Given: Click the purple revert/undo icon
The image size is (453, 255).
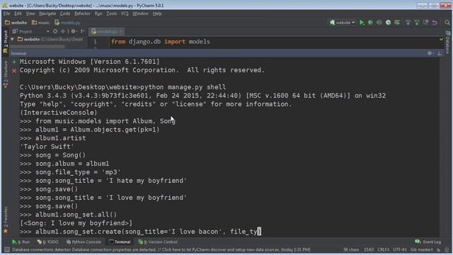Looking at the screenshot, I should [x=435, y=23].
